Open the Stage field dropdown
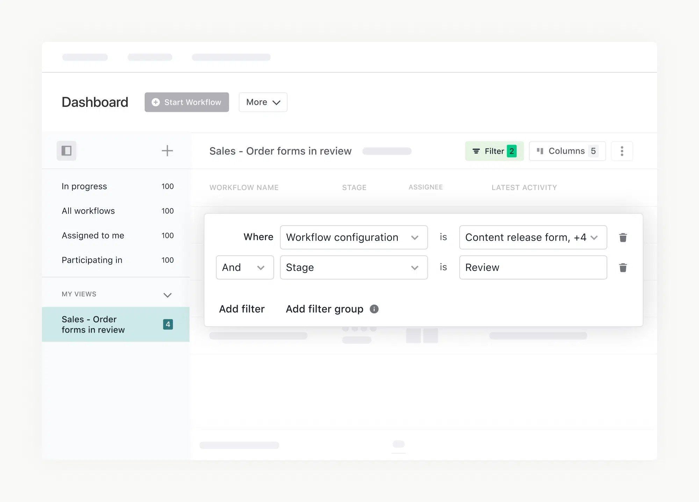Viewport: 699px width, 502px height. [x=353, y=268]
